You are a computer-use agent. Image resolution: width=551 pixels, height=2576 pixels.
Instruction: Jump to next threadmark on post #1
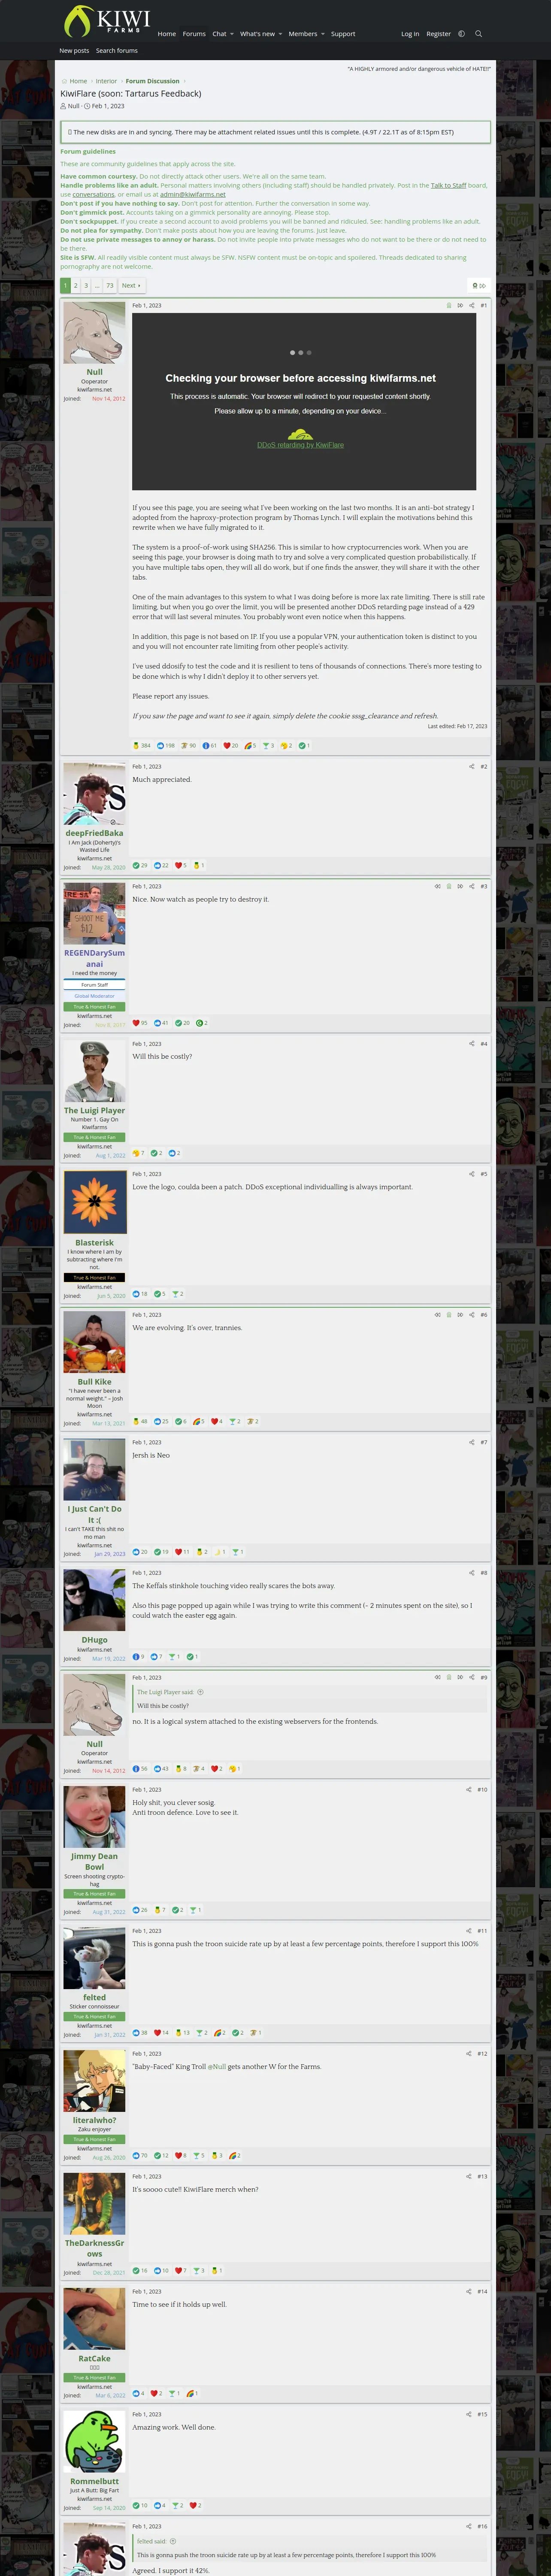point(460,306)
